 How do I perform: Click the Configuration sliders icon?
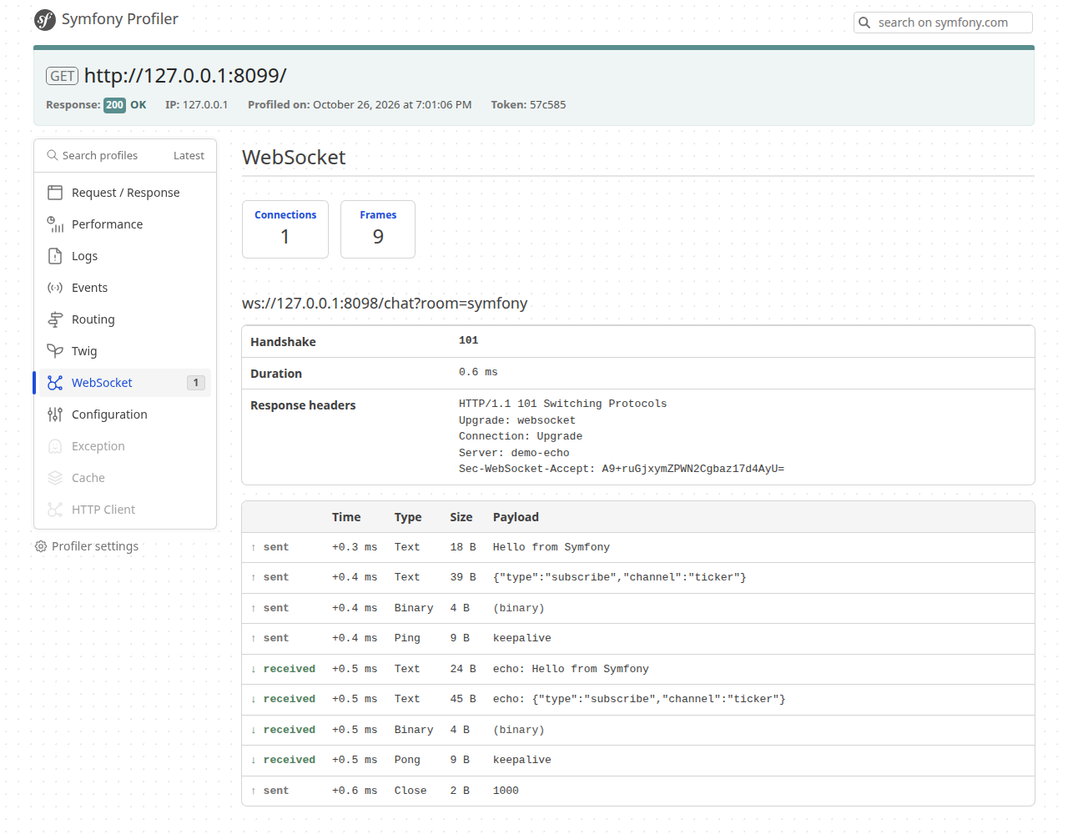(55, 414)
